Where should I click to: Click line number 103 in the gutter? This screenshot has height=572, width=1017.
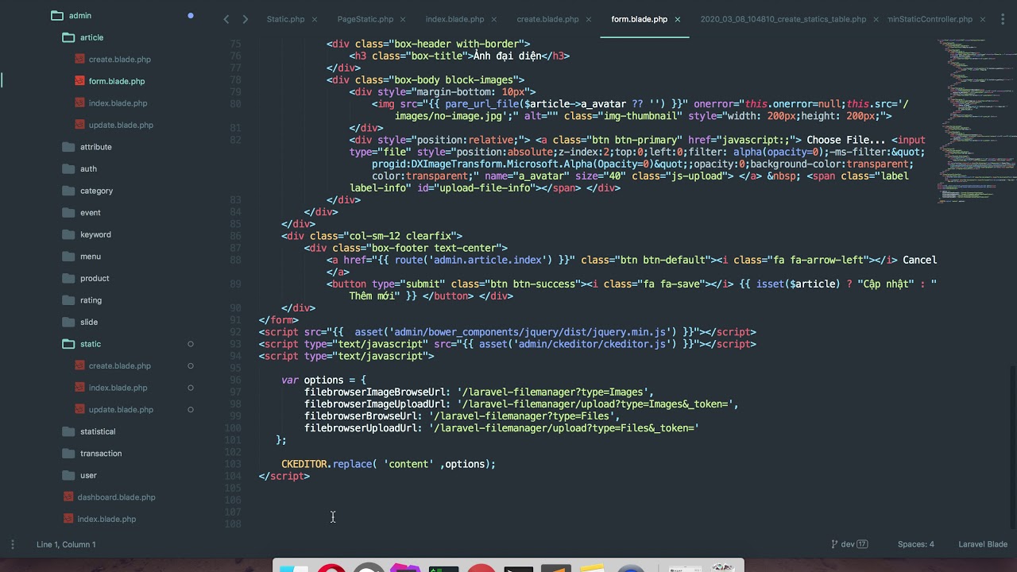tap(233, 464)
